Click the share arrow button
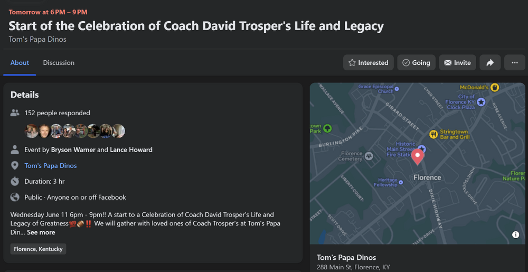 490,63
